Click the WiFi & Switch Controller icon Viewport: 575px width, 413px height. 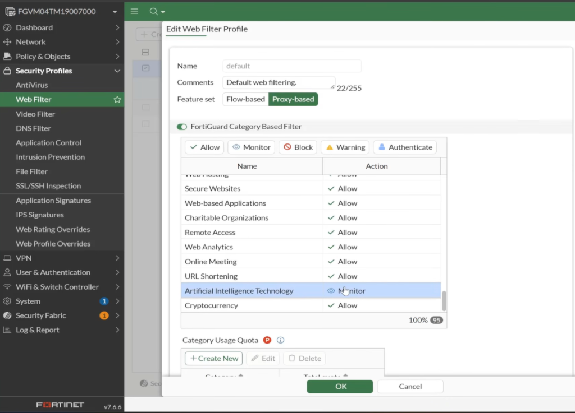(7, 287)
